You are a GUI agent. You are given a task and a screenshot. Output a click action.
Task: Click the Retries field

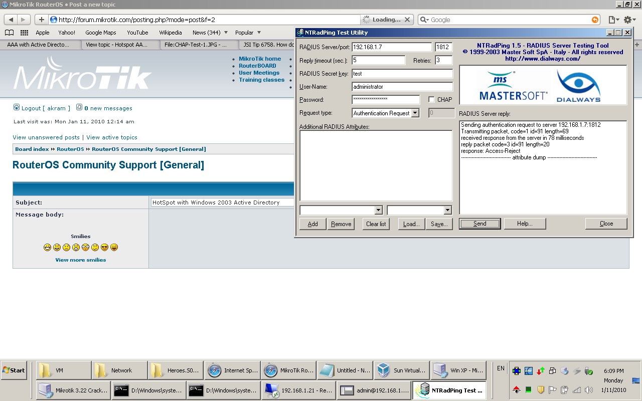click(444, 60)
